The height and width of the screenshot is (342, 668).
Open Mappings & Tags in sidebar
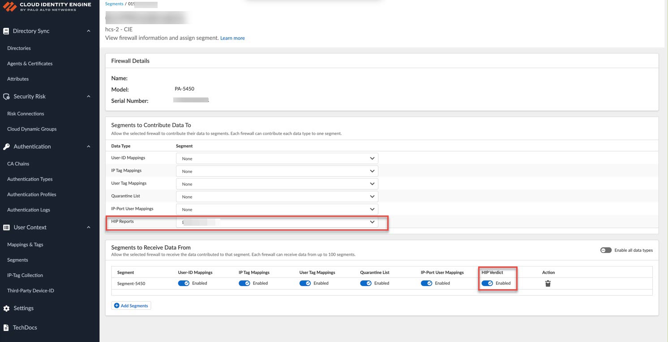(25, 245)
